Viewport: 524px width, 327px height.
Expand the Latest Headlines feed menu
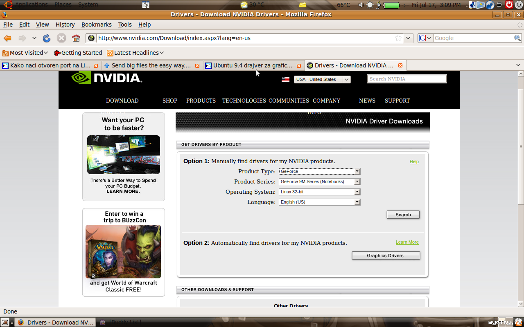(135, 53)
